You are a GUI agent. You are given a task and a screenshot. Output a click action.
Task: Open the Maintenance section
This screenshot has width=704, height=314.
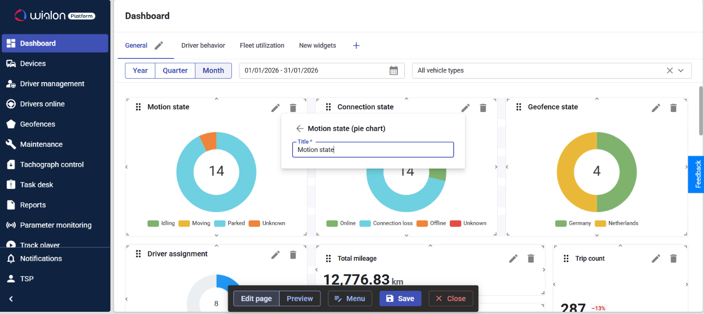(x=55, y=144)
